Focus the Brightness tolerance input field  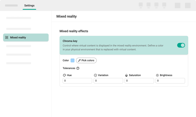170,81
